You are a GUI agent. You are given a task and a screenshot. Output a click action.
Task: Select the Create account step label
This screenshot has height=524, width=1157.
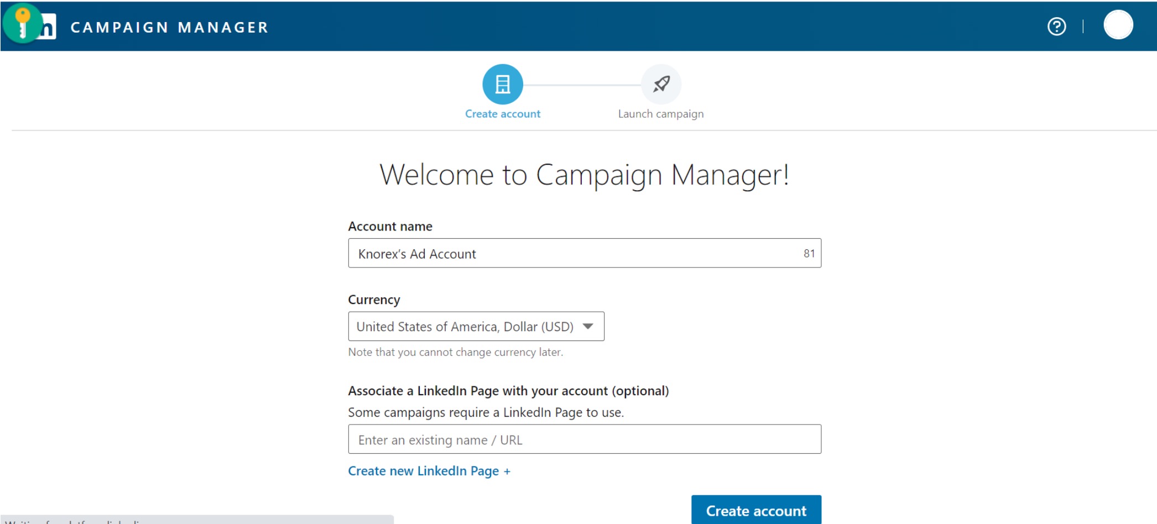pos(502,114)
